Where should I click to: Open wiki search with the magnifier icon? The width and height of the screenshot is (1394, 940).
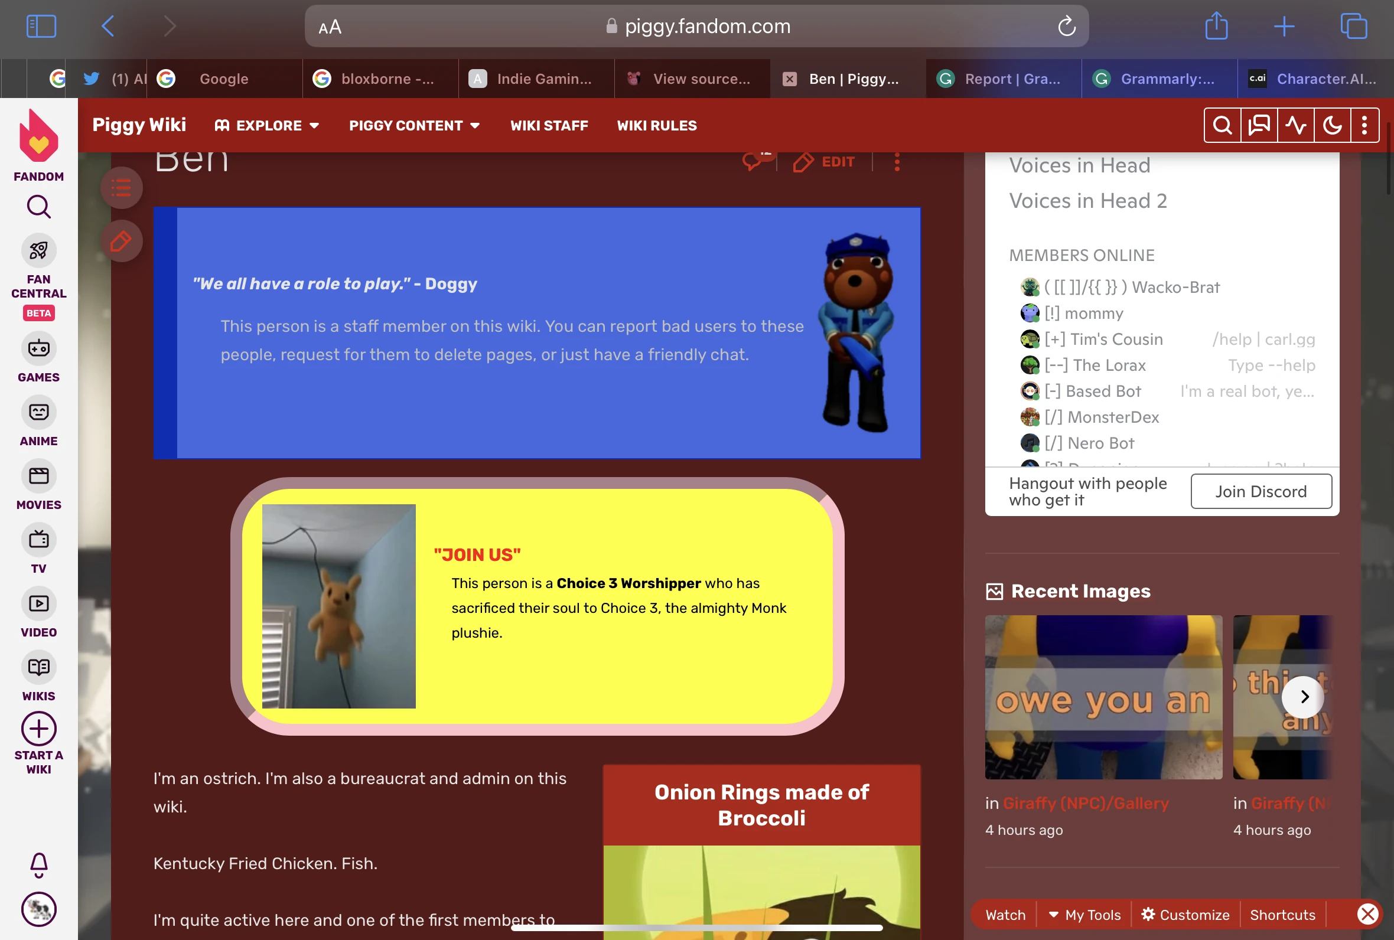[x=1222, y=125]
